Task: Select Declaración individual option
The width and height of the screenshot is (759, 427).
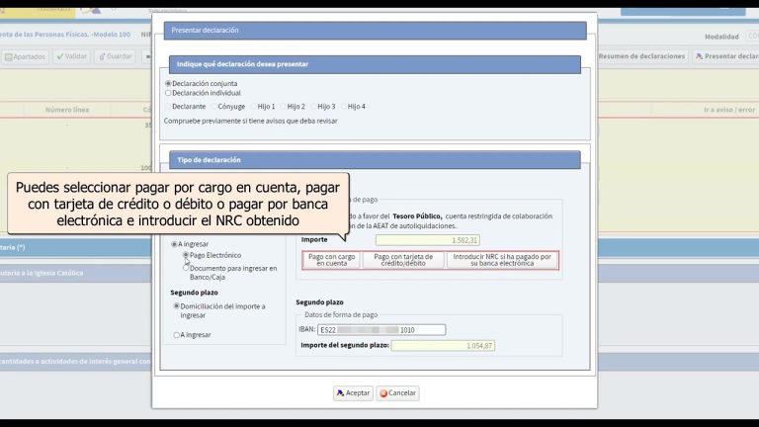Action: [168, 93]
